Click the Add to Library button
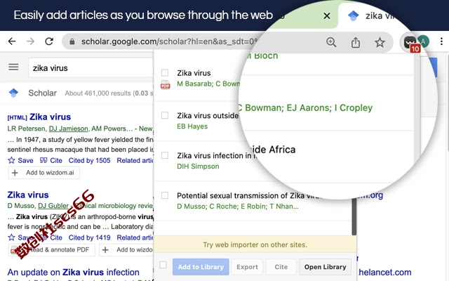Image resolution: width=449 pixels, height=281 pixels. (x=201, y=267)
